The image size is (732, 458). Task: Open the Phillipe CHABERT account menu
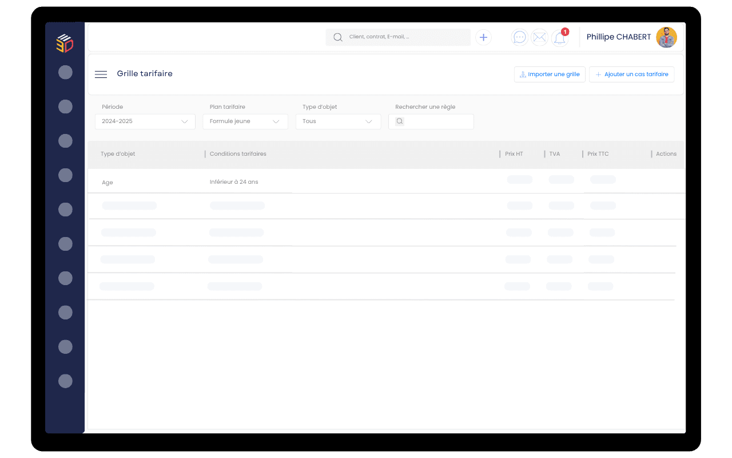618,37
